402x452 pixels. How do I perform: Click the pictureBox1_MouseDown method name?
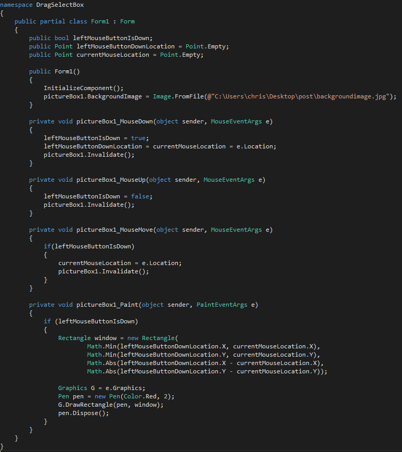[x=114, y=121]
